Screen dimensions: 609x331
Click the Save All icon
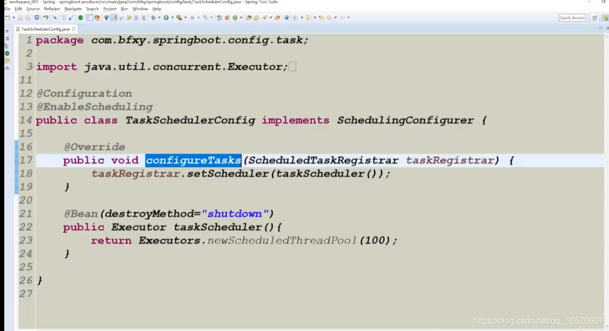[28, 18]
